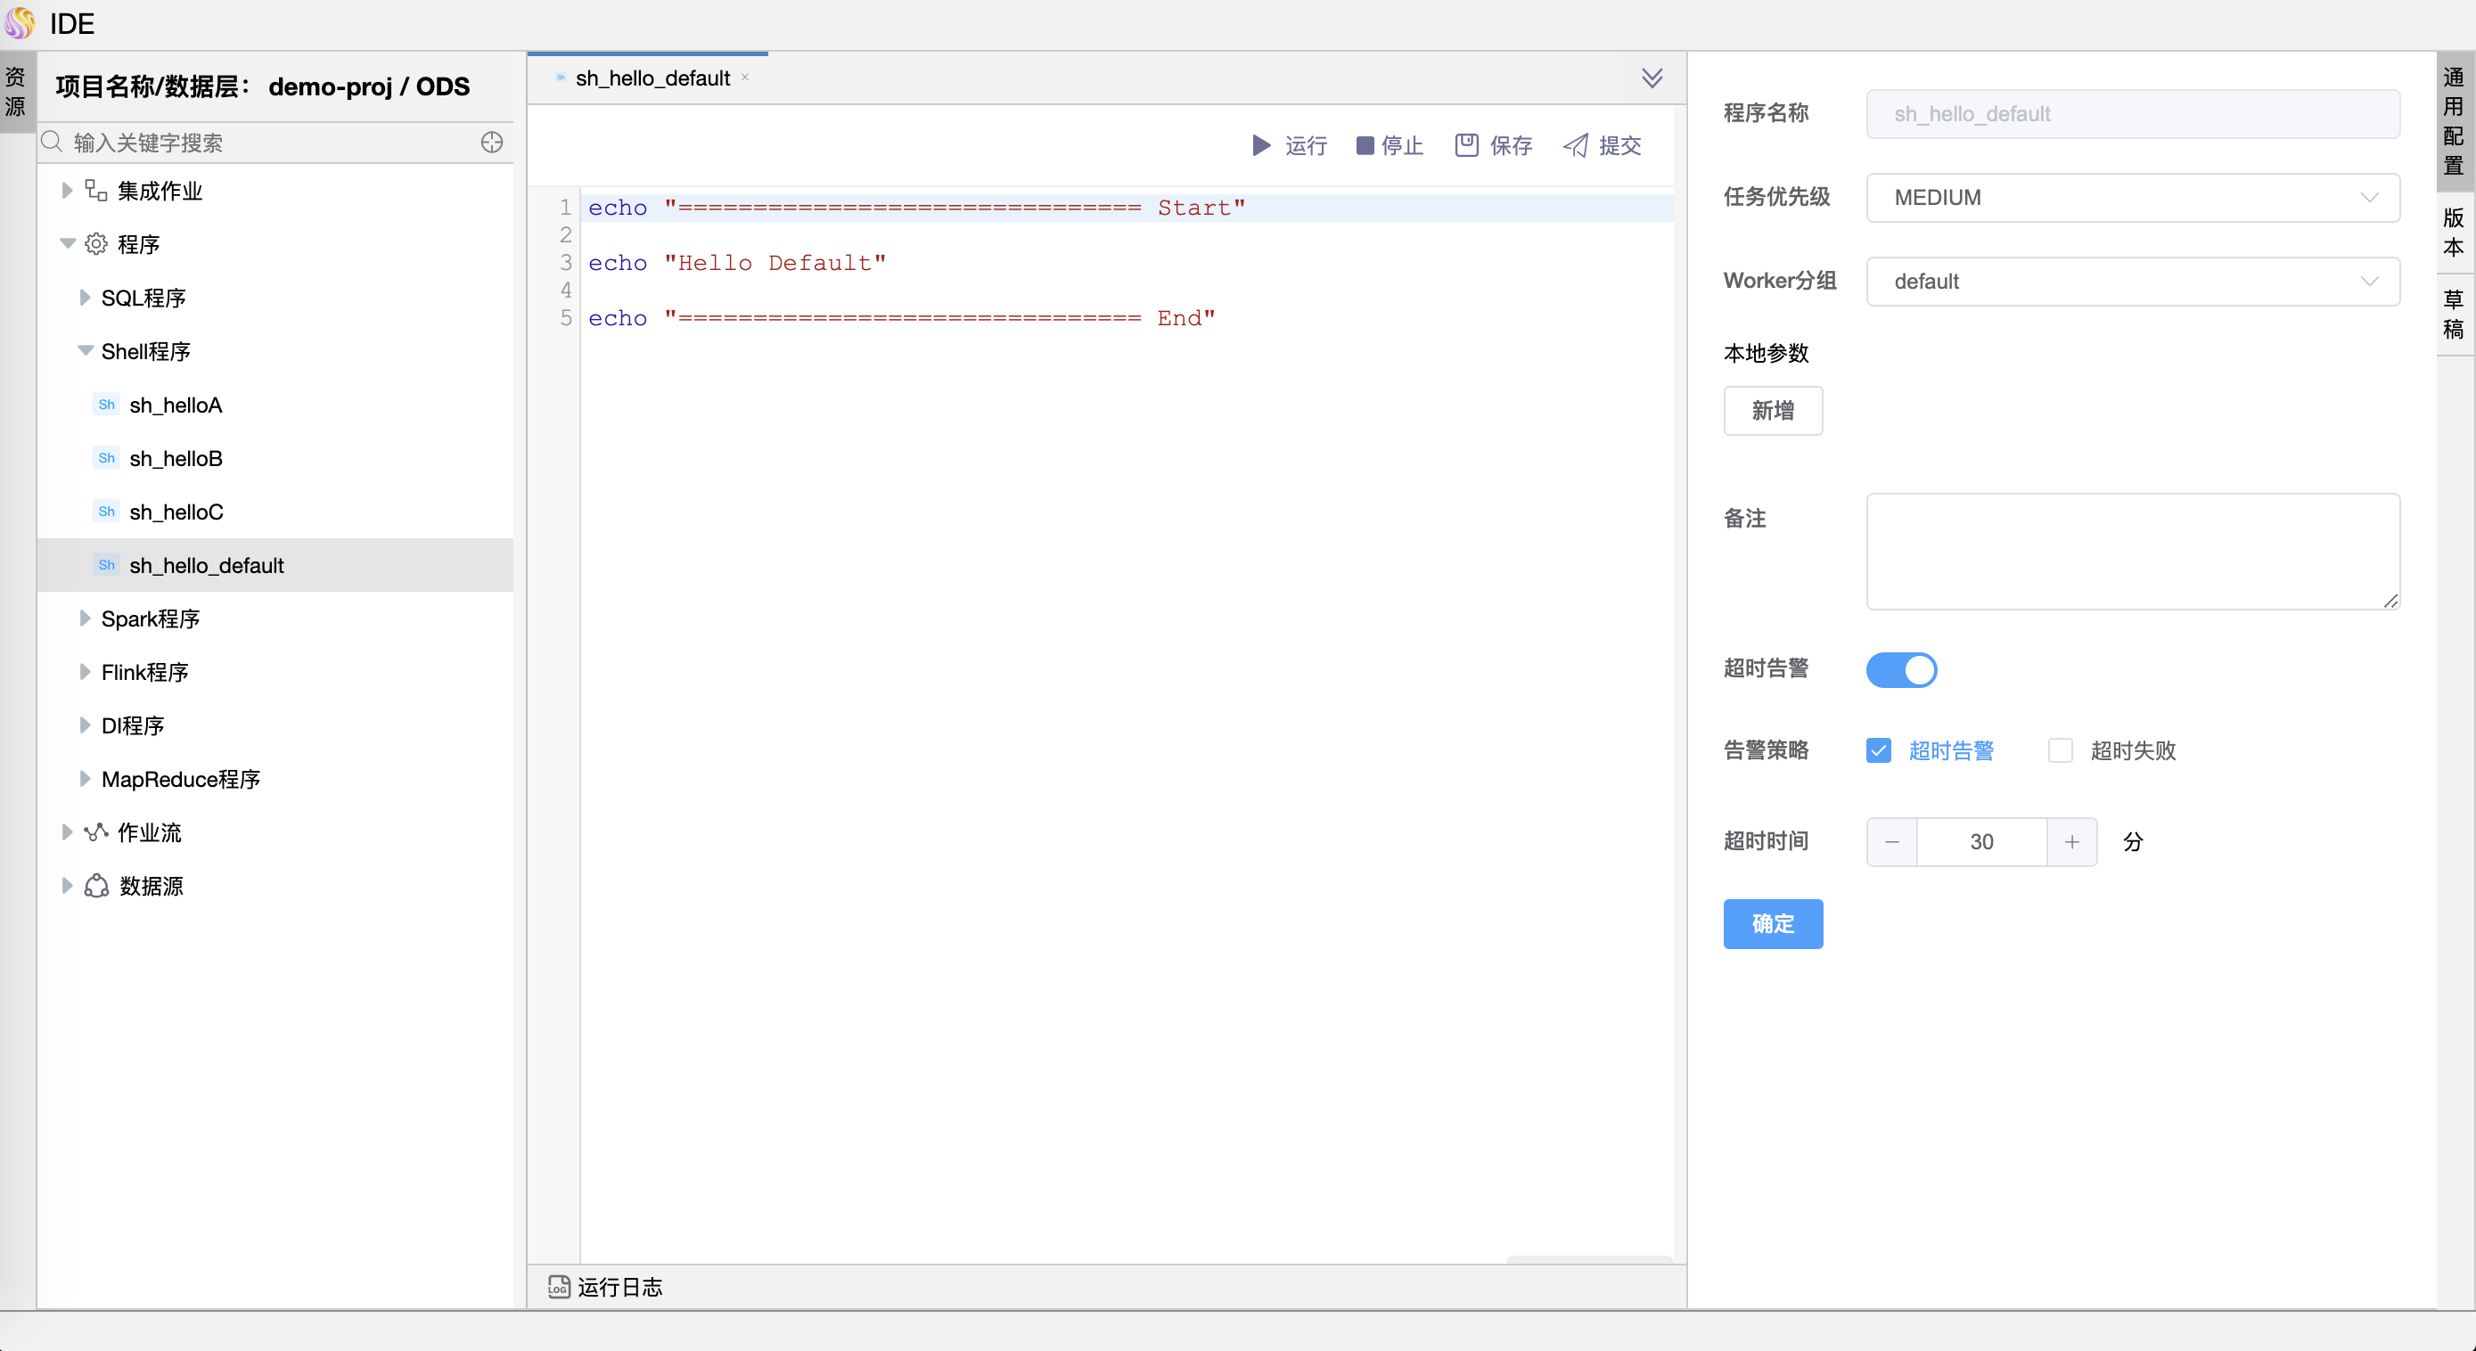
Task: Expand the Spark程序 tree node
Action: pos(85,618)
